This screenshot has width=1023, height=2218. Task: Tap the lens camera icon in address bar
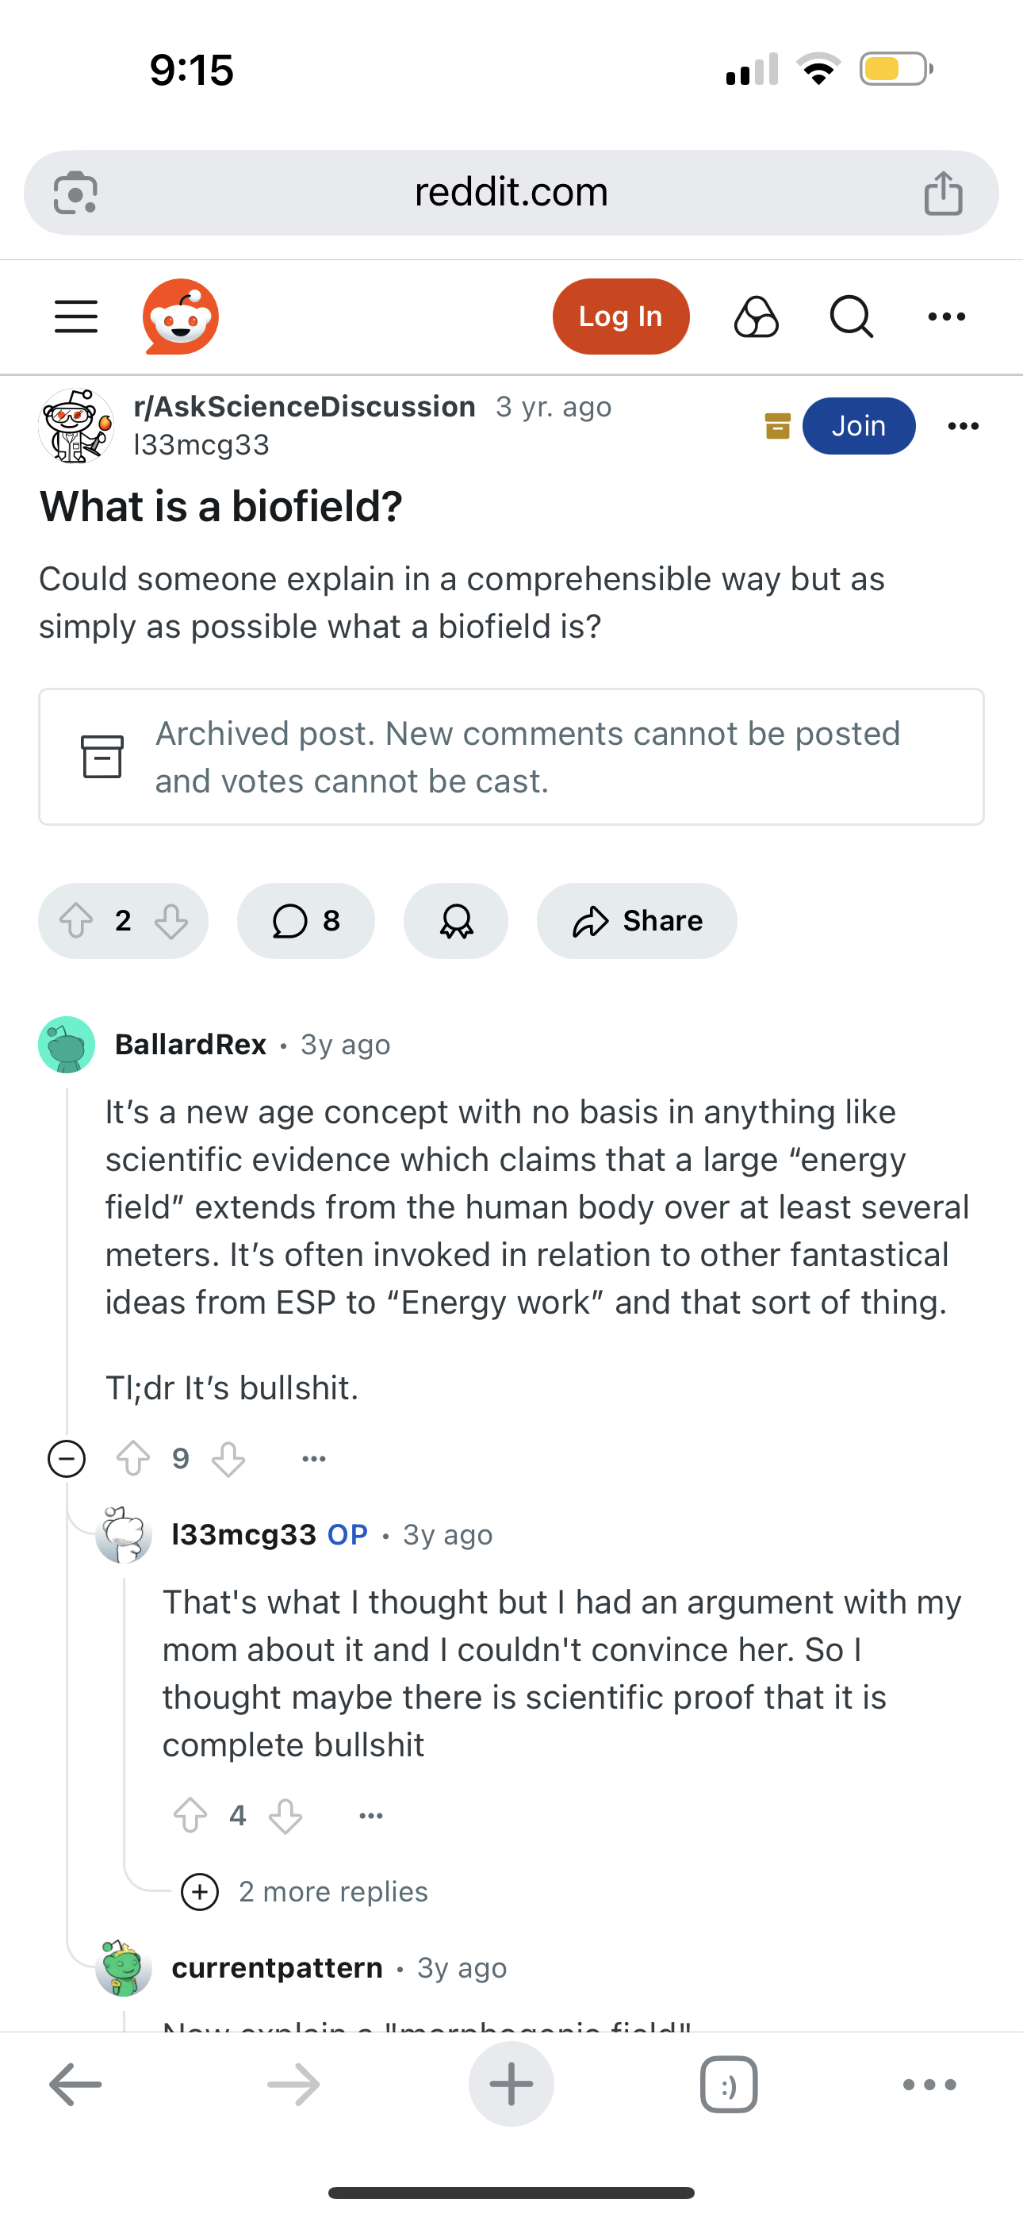coord(76,193)
